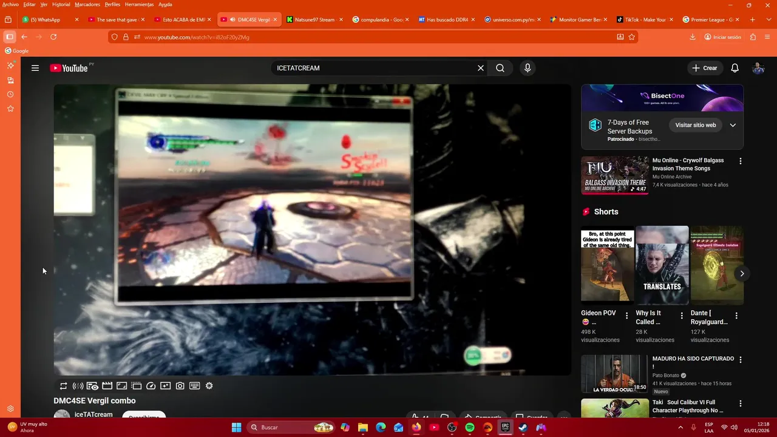The image size is (777, 437).
Task: Open the Mu Online Balgass Invasion thumbnail
Action: tap(615, 175)
